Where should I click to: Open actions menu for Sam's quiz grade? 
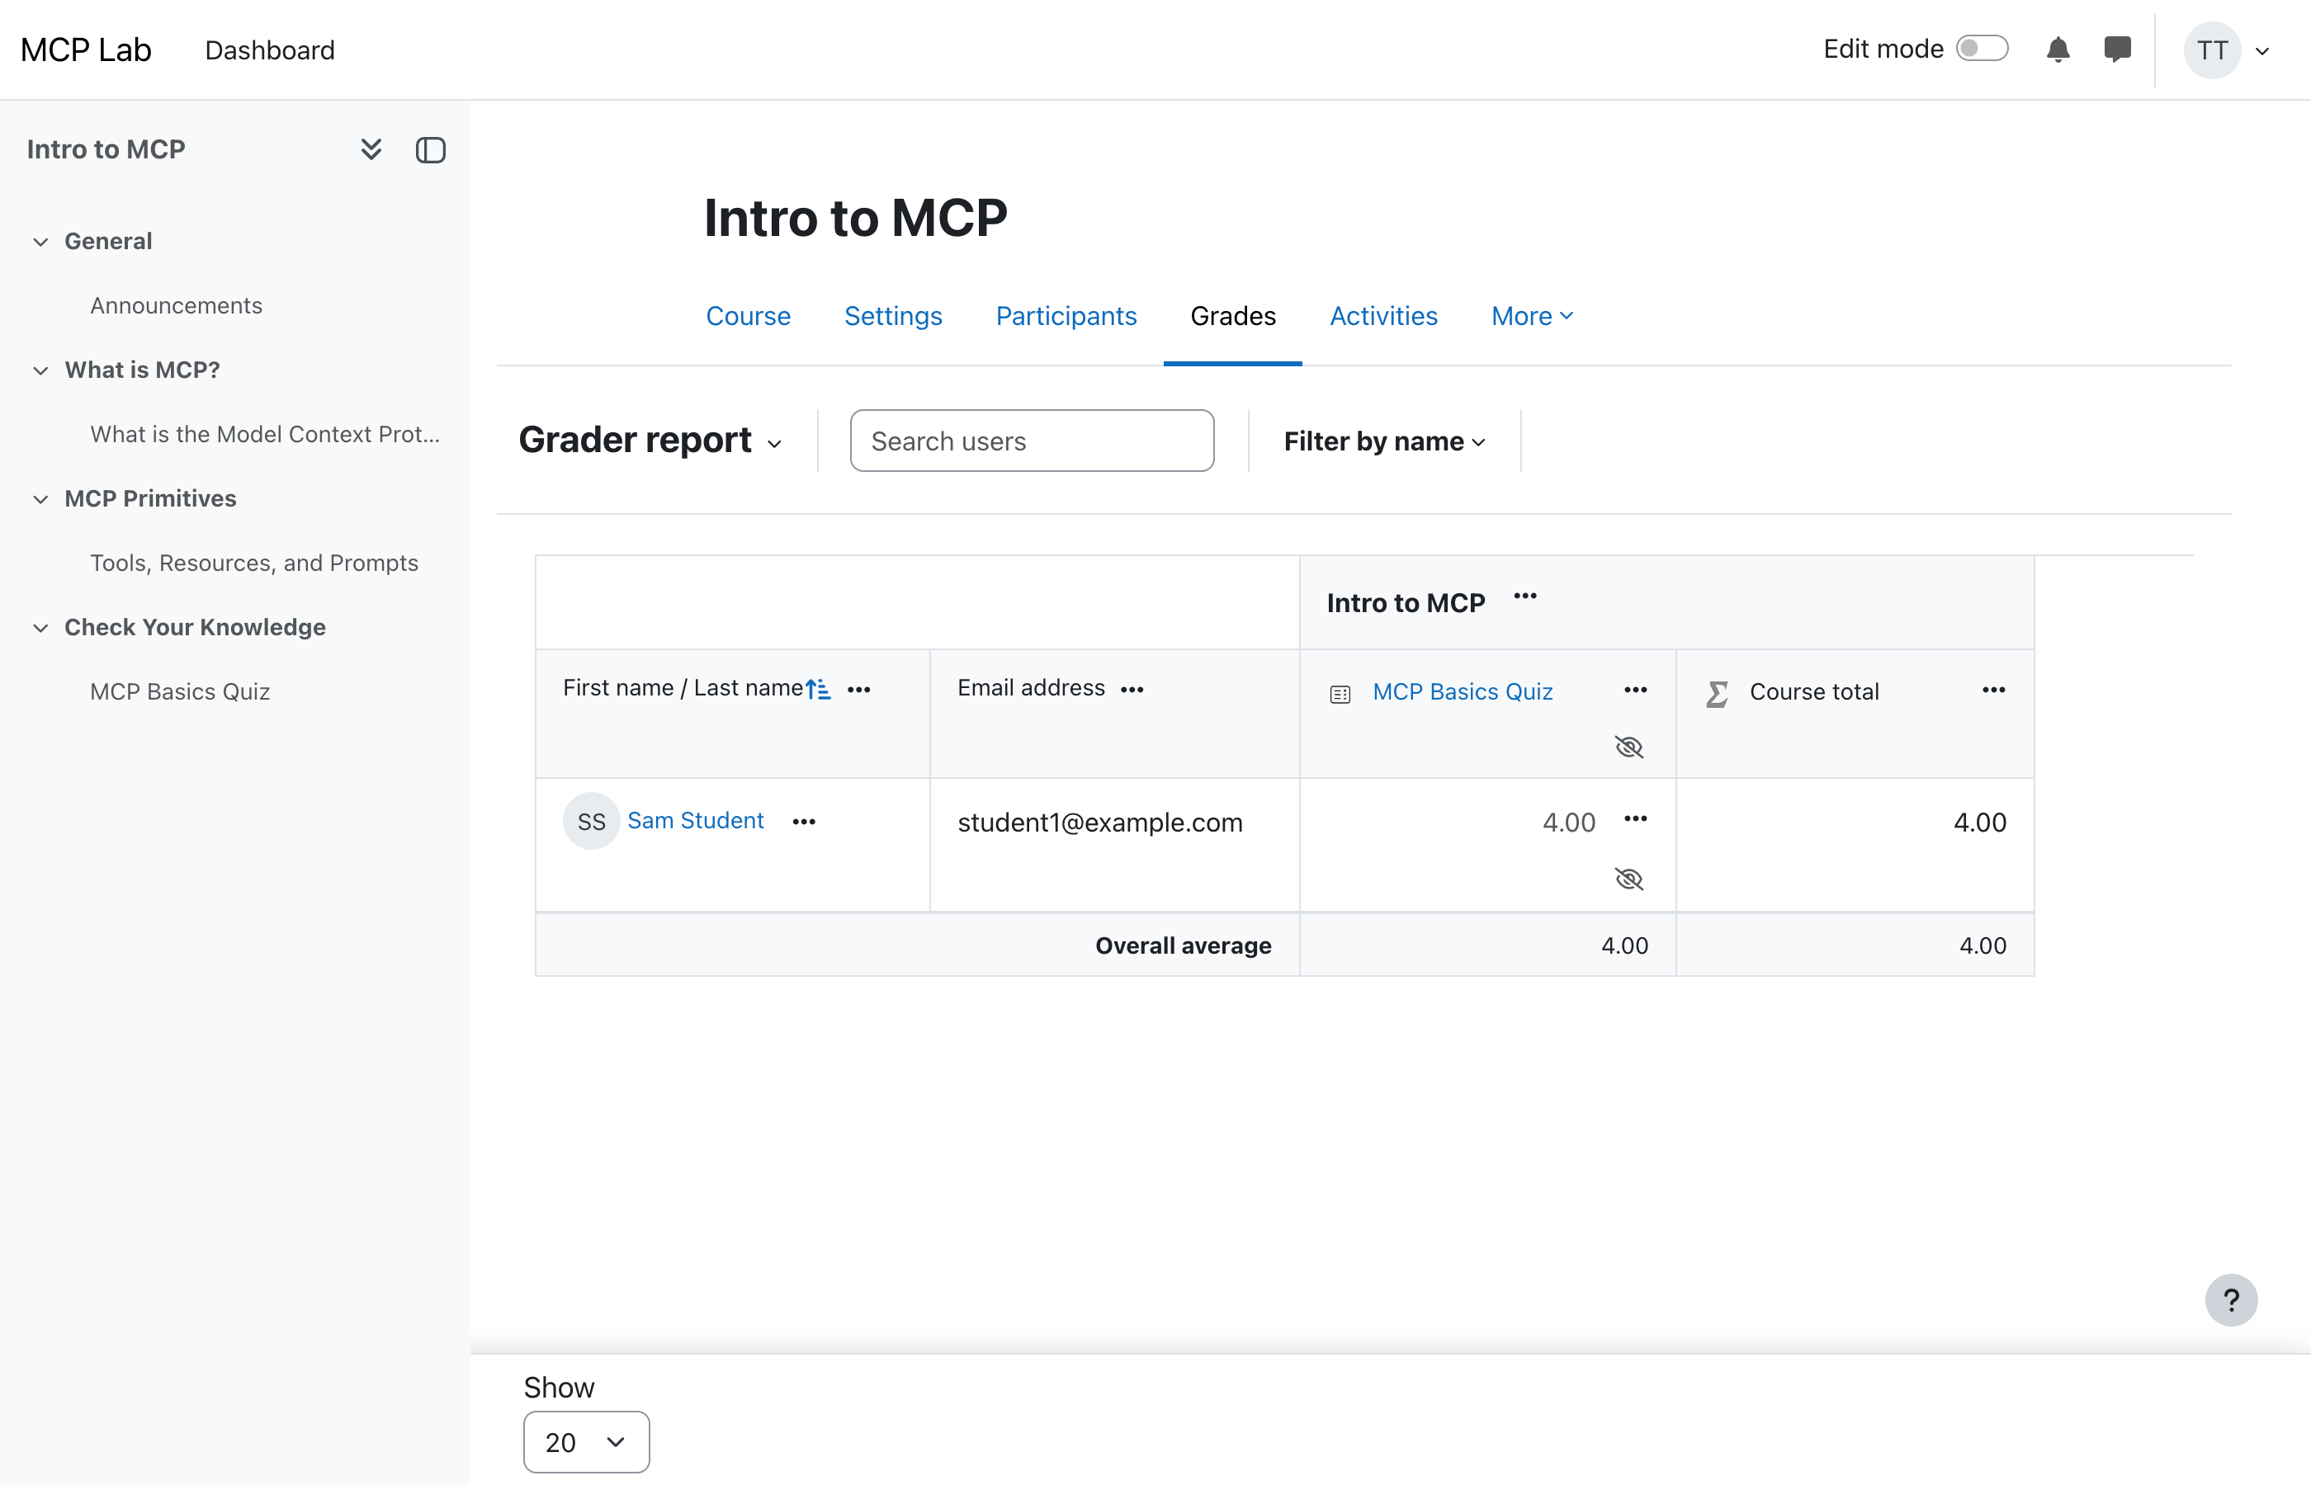[x=1635, y=818]
